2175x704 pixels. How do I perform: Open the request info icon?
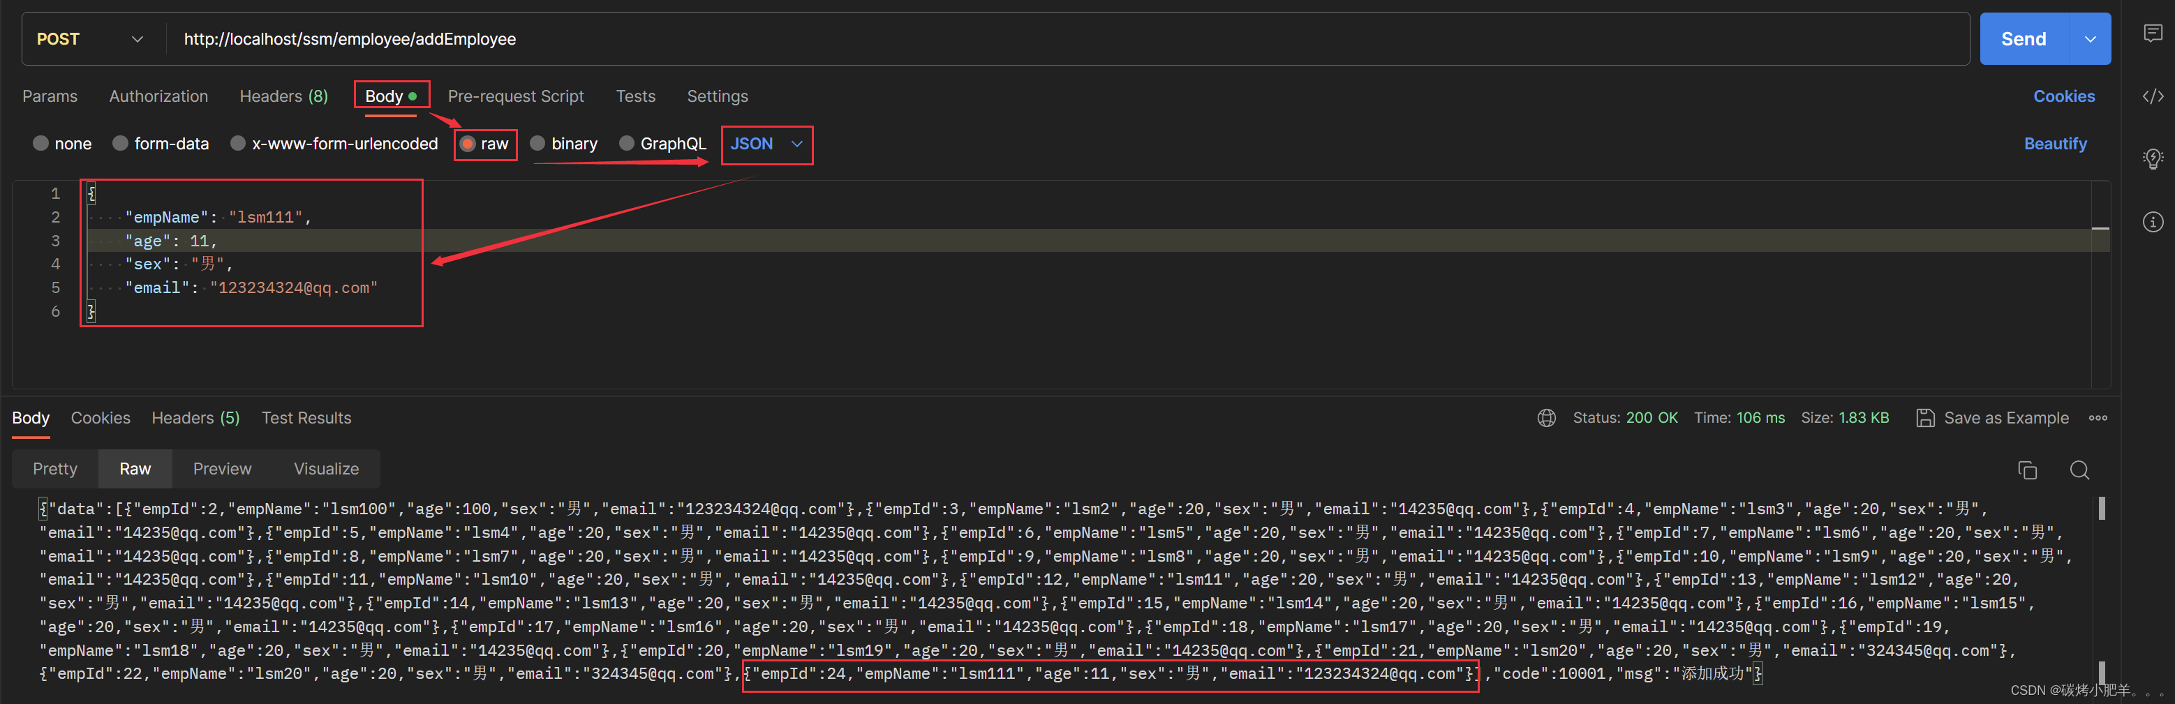tap(2152, 221)
